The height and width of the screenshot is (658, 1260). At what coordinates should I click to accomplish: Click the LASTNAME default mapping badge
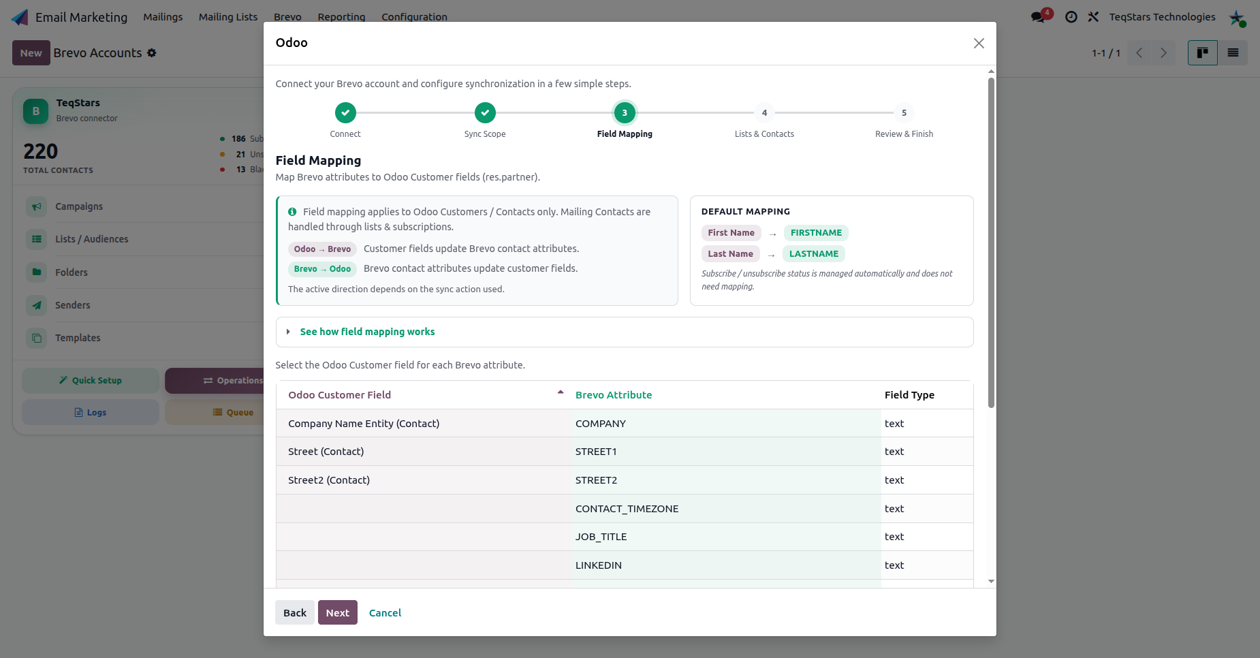[814, 254]
